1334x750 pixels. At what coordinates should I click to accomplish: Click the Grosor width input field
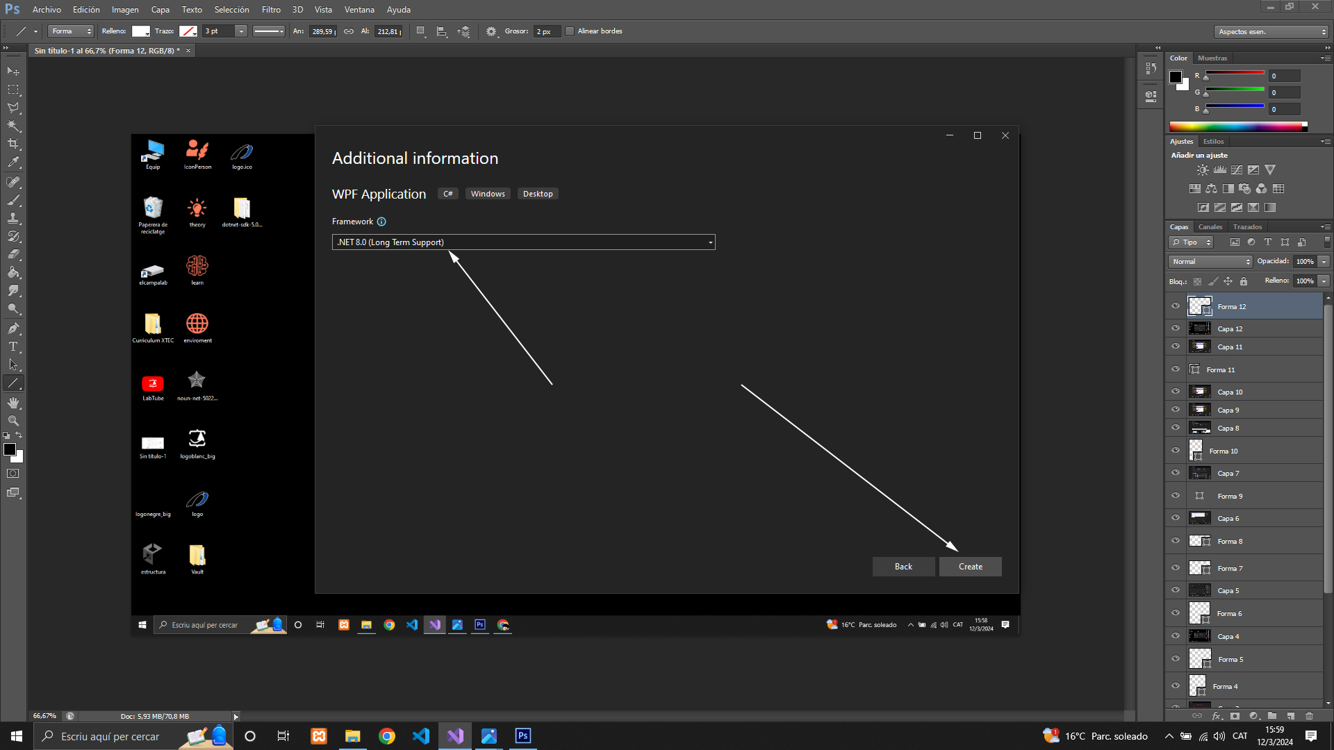pyautogui.click(x=546, y=32)
